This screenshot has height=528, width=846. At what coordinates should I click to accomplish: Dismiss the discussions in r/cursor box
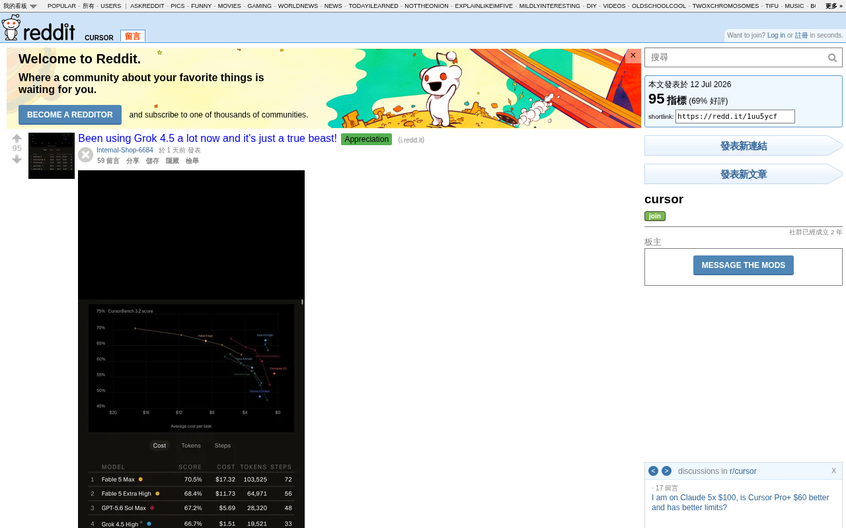(834, 471)
